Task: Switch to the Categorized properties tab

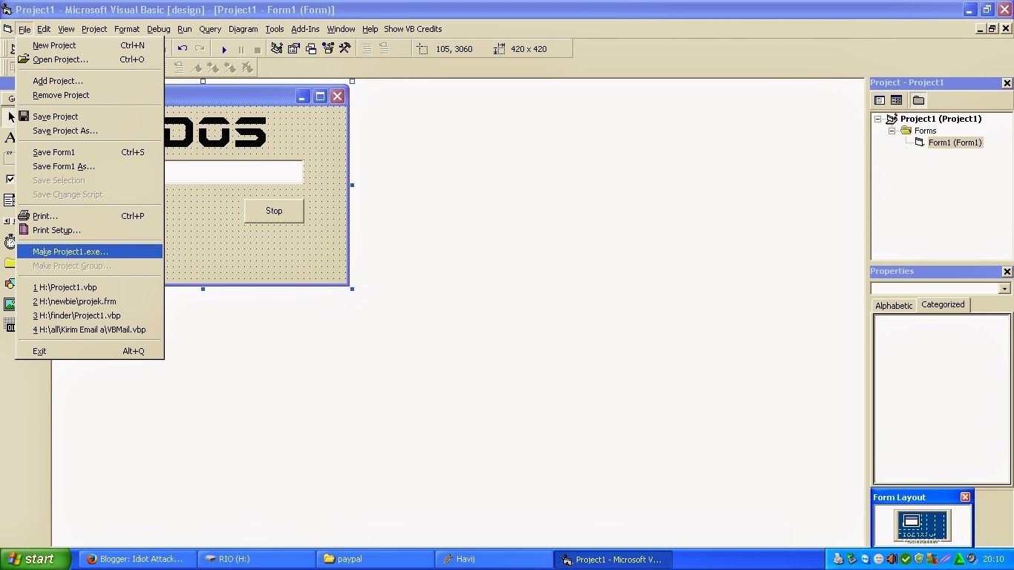Action: pos(943,304)
